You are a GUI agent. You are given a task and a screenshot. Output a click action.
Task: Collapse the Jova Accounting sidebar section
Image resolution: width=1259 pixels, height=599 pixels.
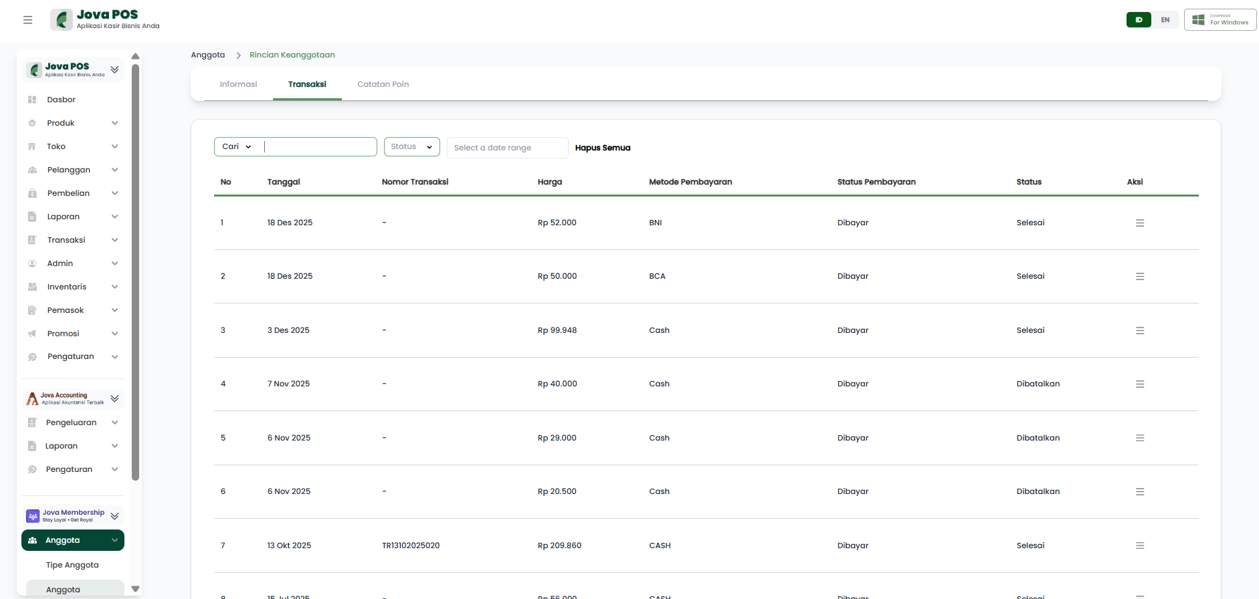(x=114, y=399)
